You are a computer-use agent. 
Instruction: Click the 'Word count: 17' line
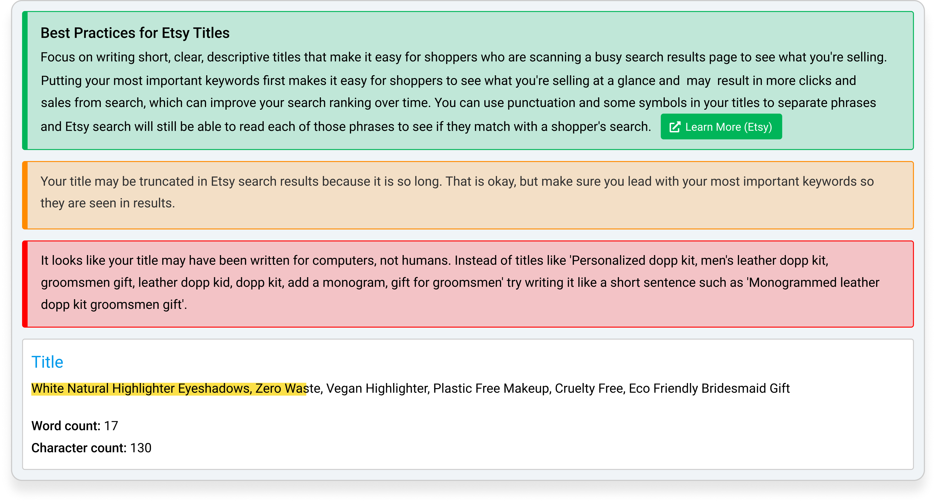pos(75,426)
